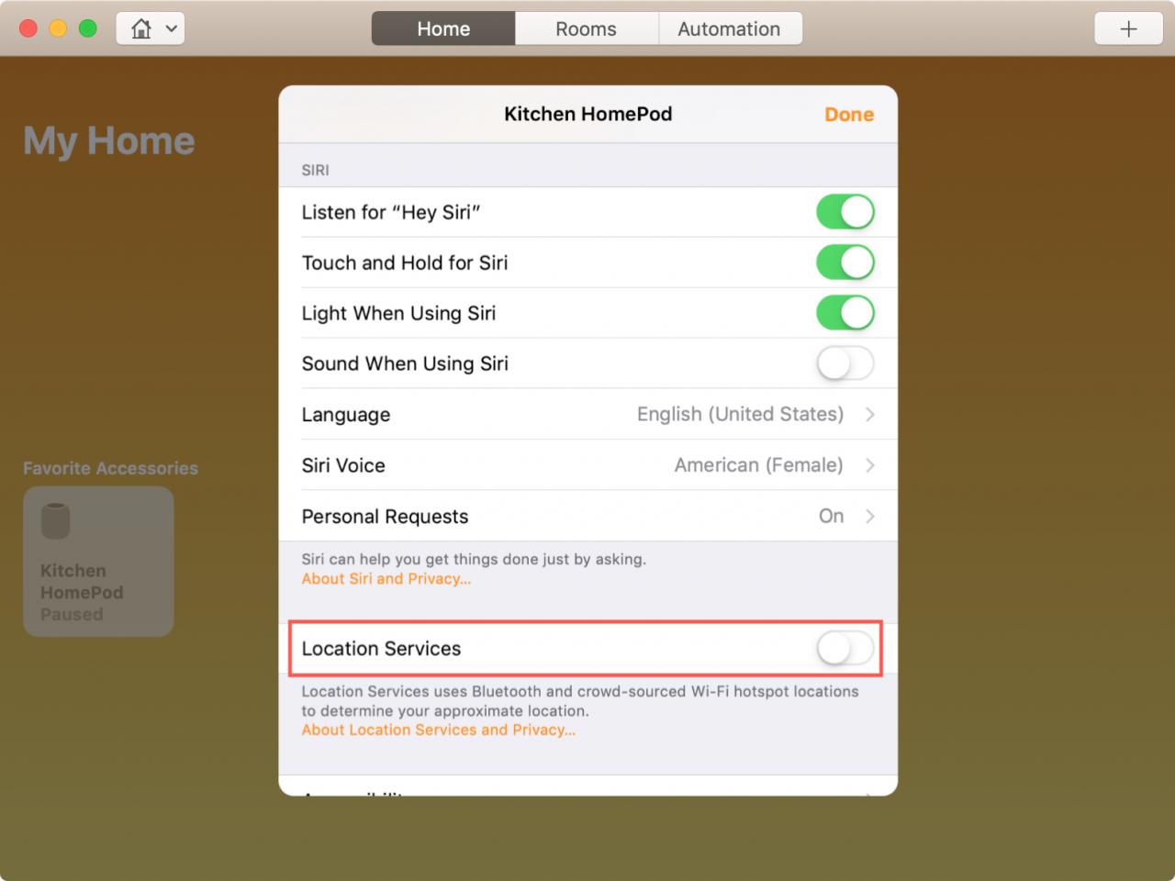Open About Siri and Privacy link
Image resolution: width=1175 pixels, height=881 pixels.
386,579
